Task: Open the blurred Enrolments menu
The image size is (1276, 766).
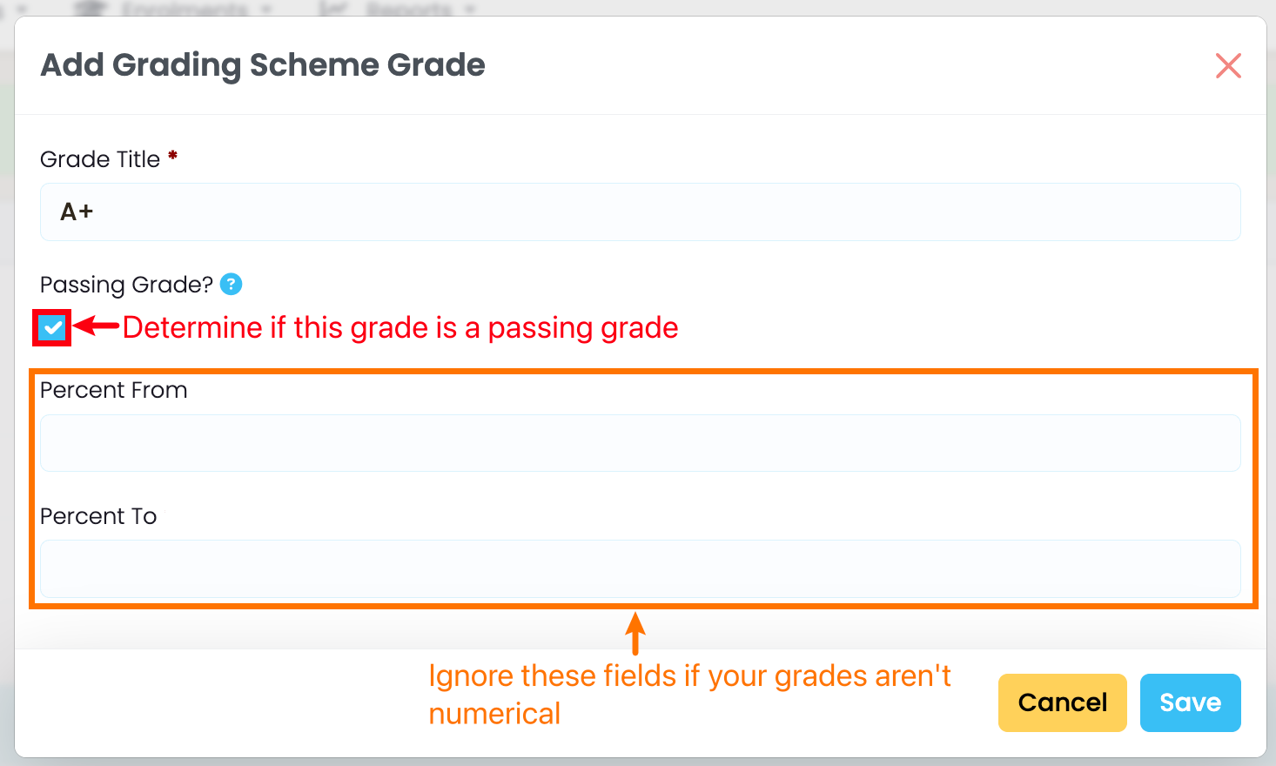Action: (183, 9)
